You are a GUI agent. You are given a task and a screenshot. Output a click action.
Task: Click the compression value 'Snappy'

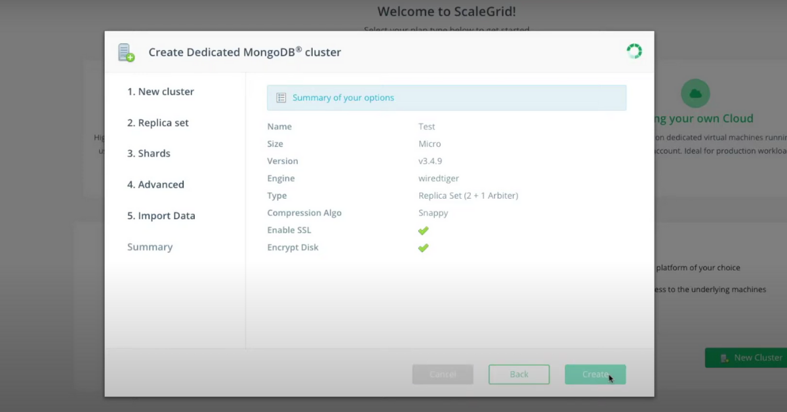click(434, 213)
